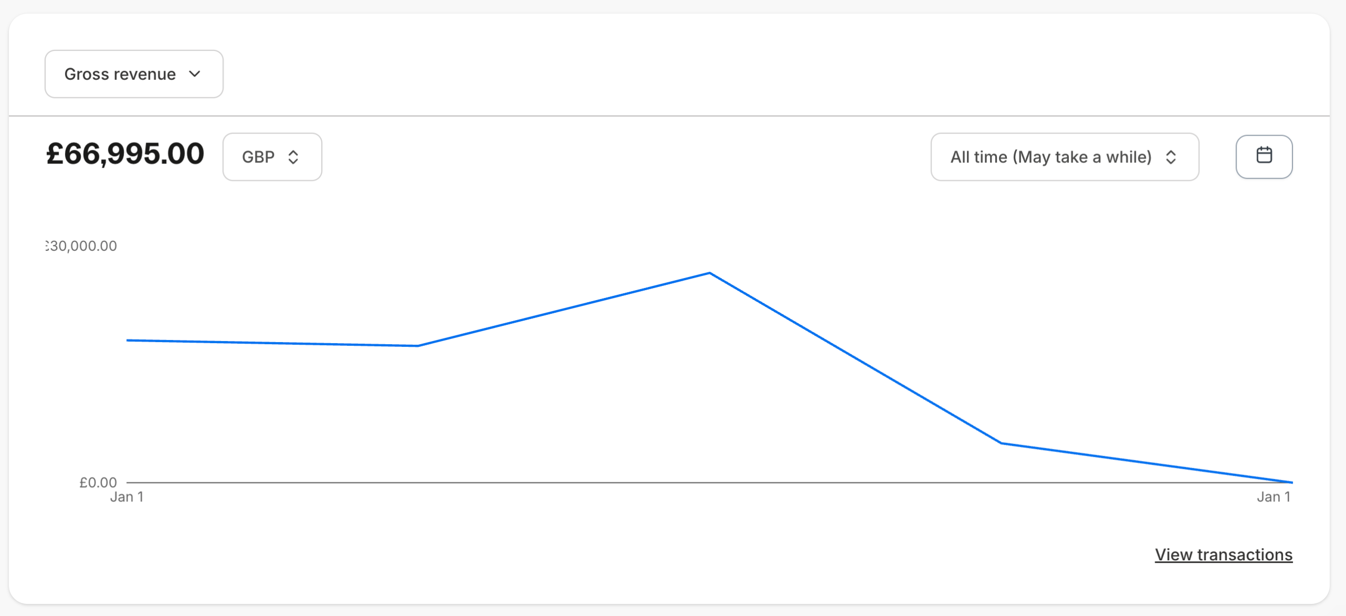Click the £30,000.00 y-axis label
Image resolution: width=1346 pixels, height=616 pixels.
pos(81,245)
